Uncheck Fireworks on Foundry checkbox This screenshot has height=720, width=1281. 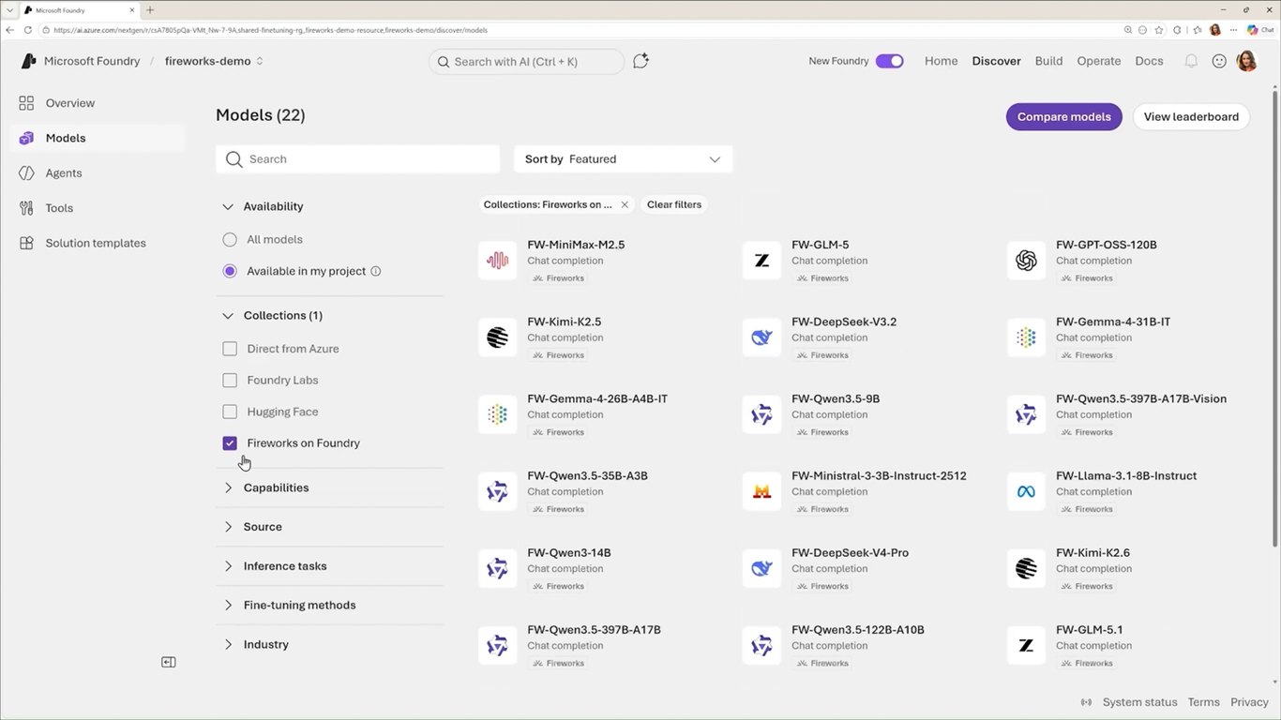230,443
